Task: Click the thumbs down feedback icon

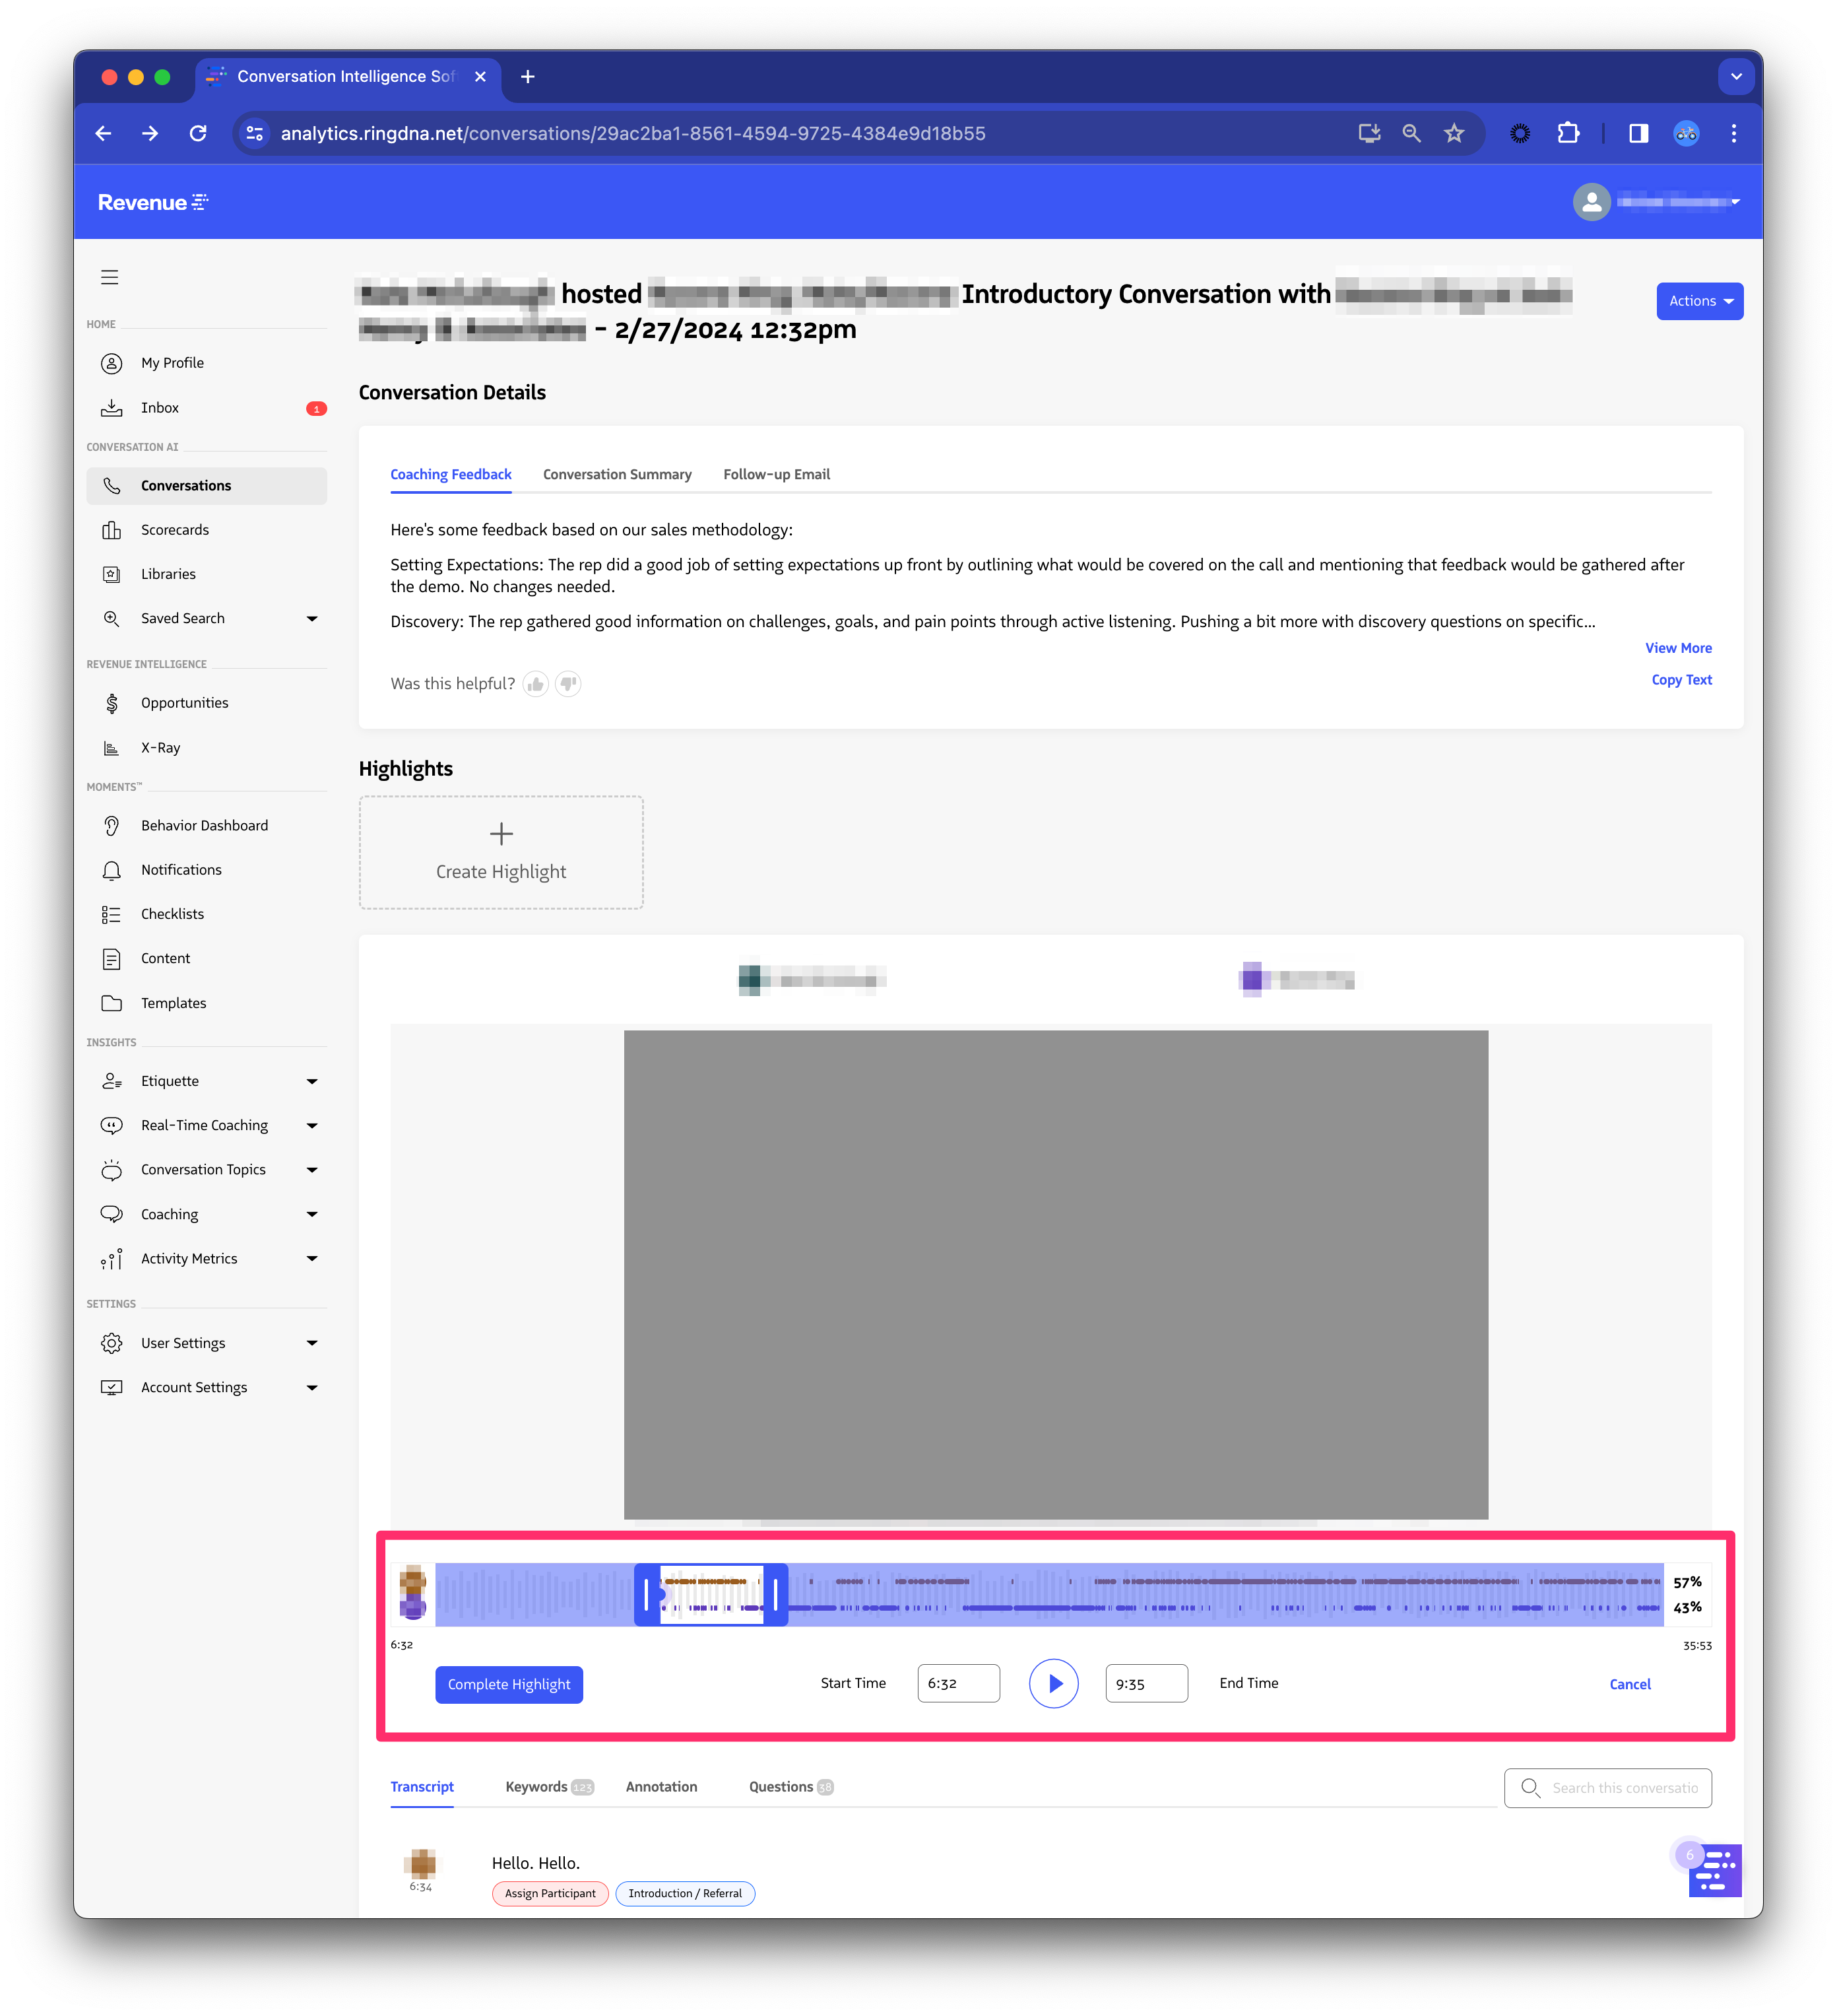Action: click(x=567, y=684)
